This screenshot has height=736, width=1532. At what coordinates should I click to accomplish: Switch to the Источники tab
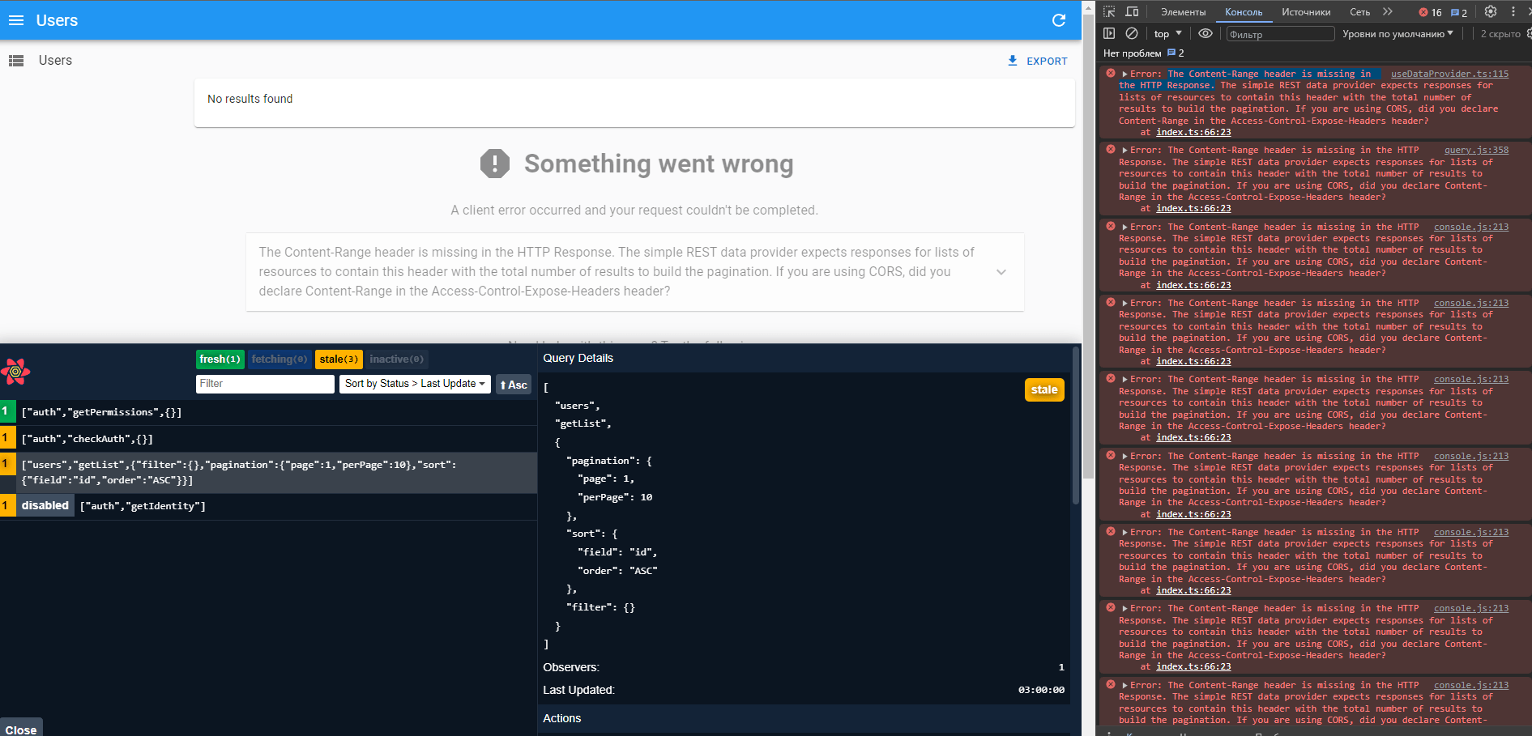click(x=1305, y=11)
